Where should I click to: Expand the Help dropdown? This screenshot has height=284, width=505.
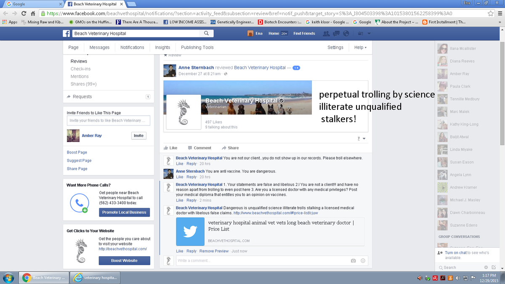pos(360,48)
